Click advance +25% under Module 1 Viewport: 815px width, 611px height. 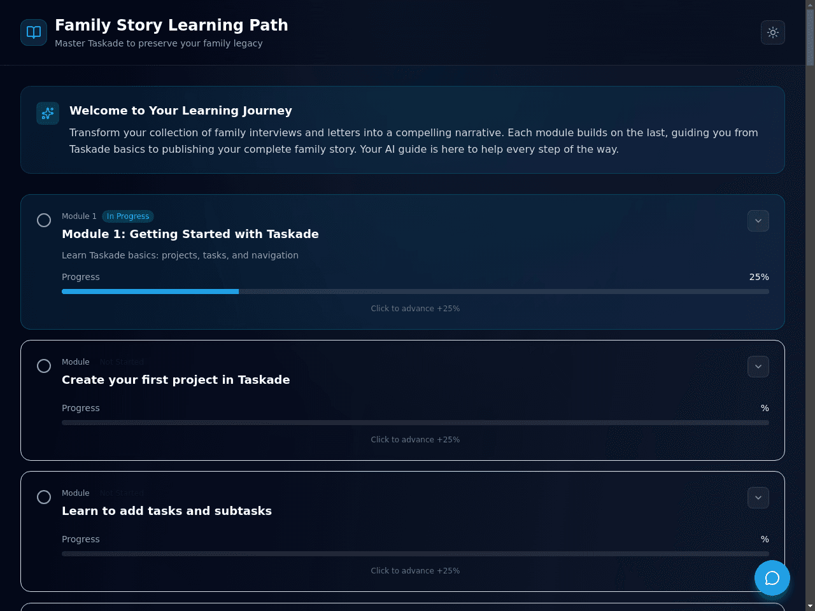[415, 309]
